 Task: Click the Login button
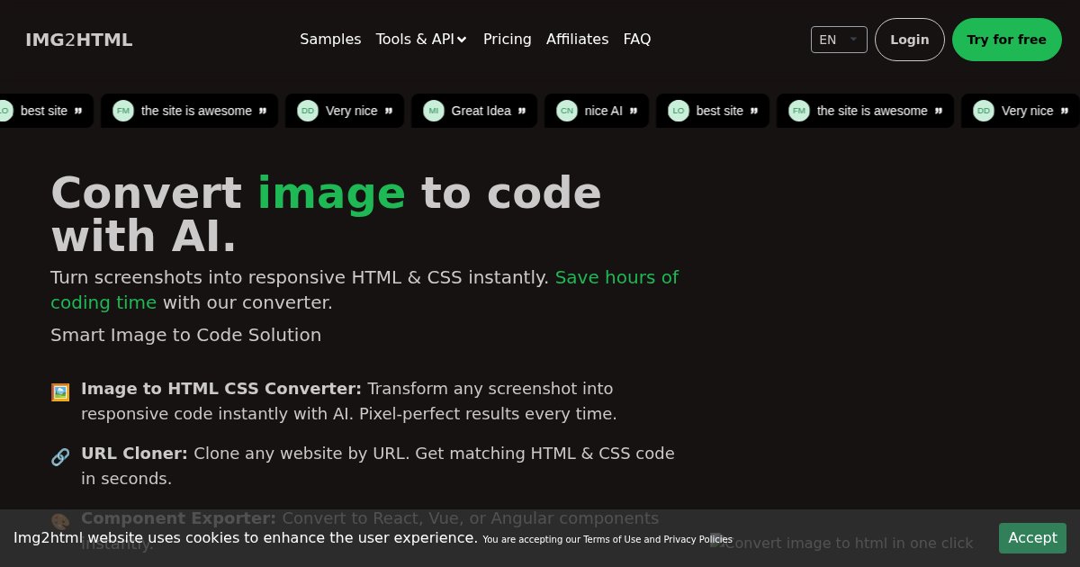909,40
